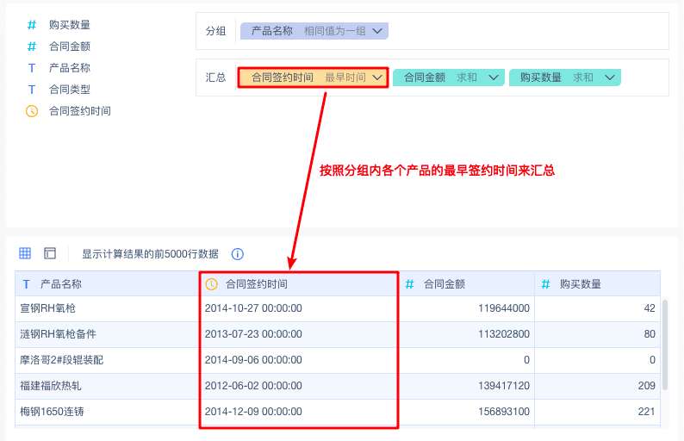Switch to the table grid view icon
Screen dimensions: 684x441
click(25, 253)
